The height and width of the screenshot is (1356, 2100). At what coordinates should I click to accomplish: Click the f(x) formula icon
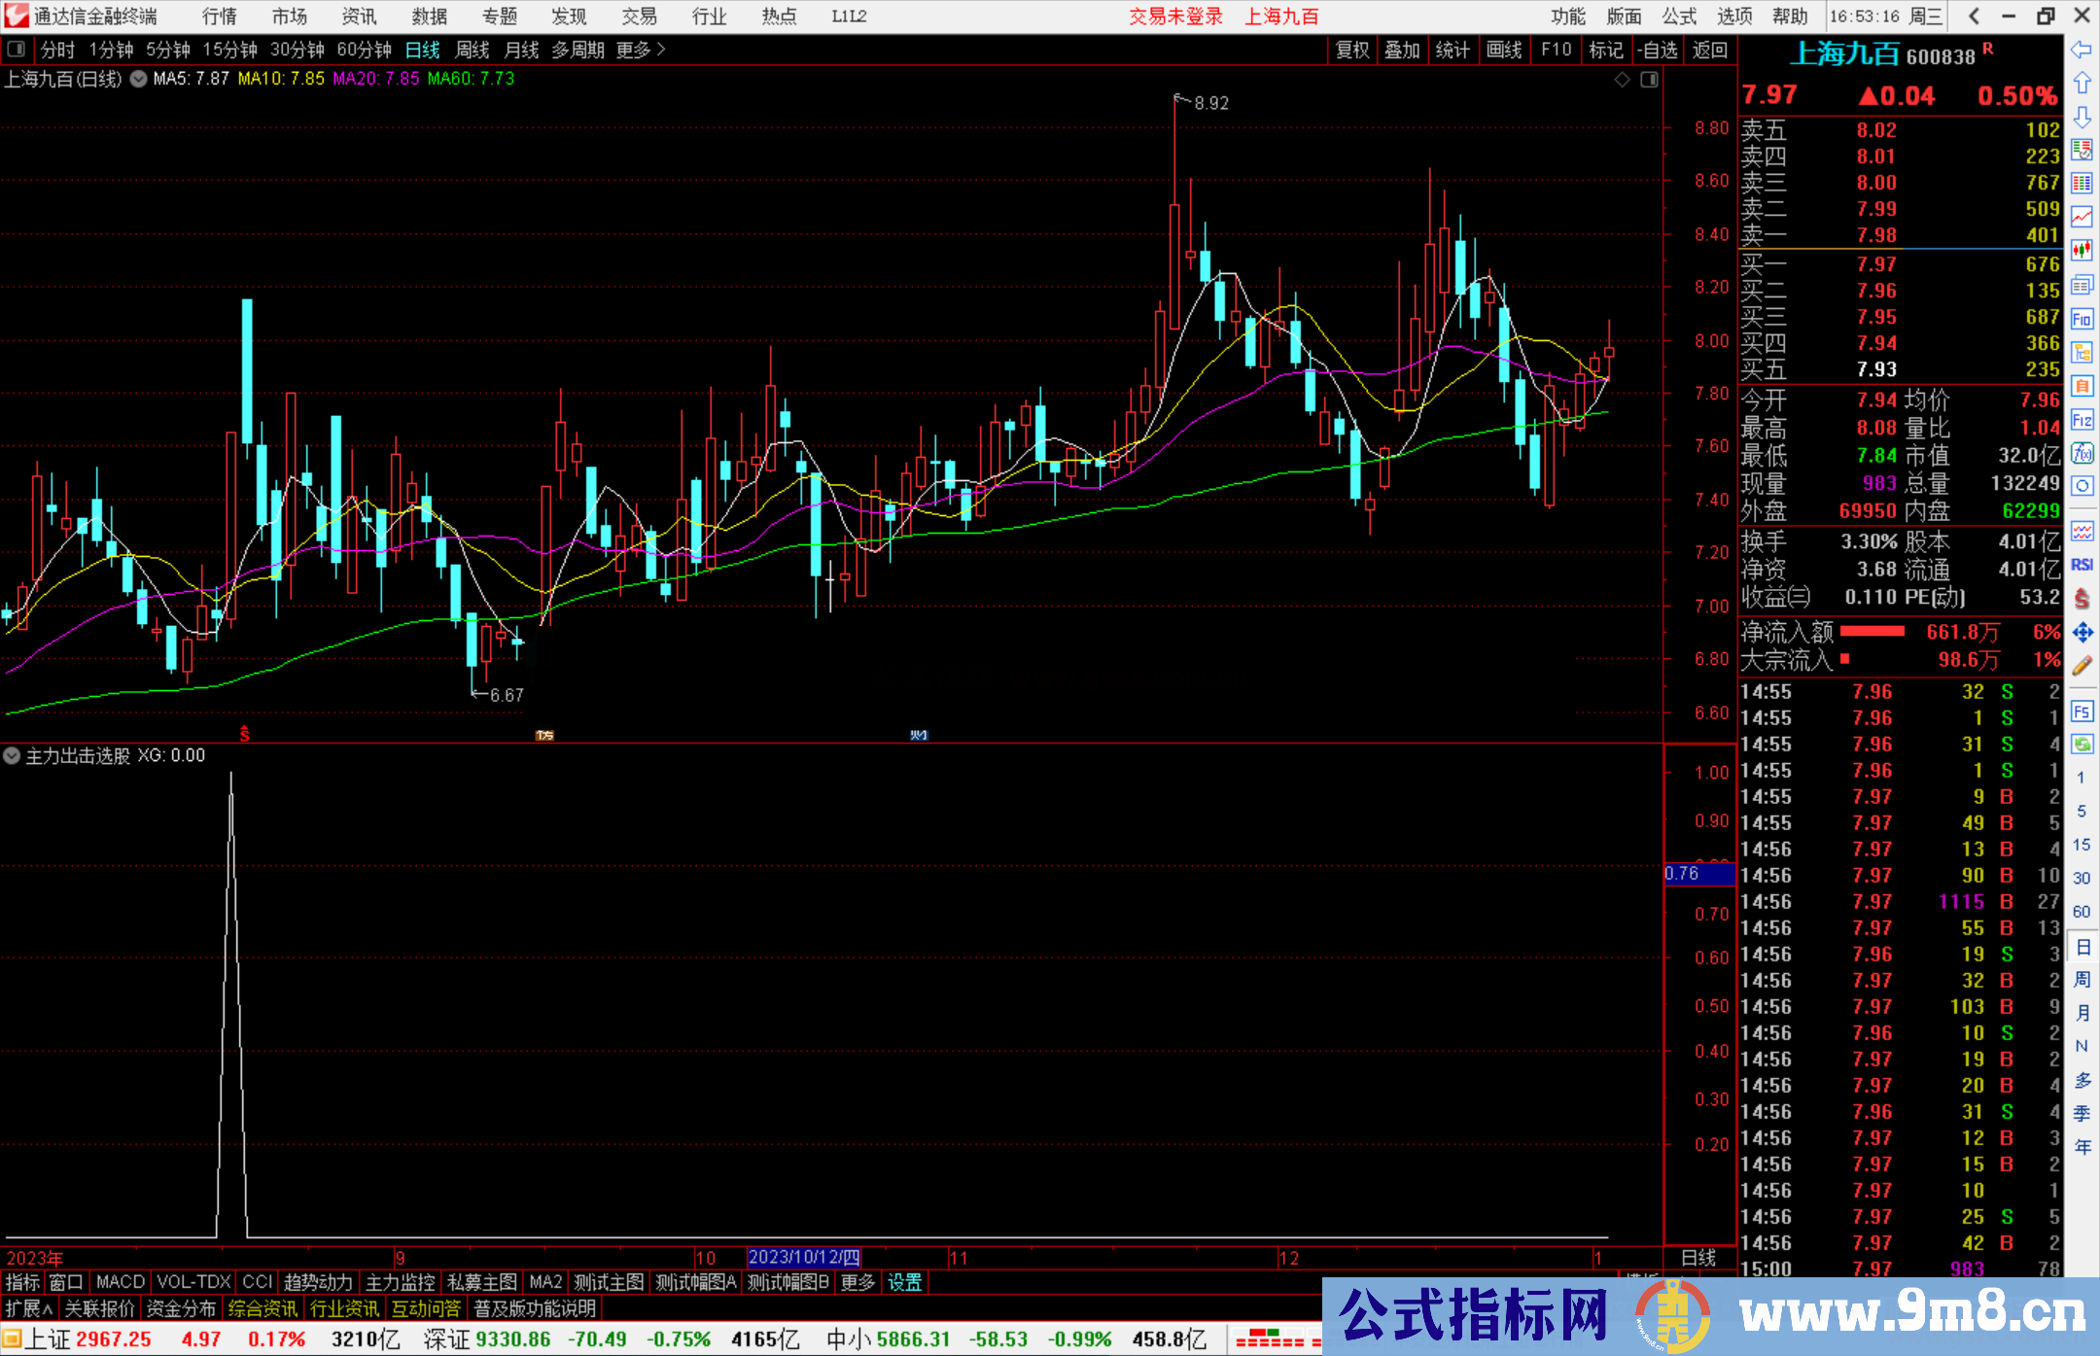pos(2082,453)
